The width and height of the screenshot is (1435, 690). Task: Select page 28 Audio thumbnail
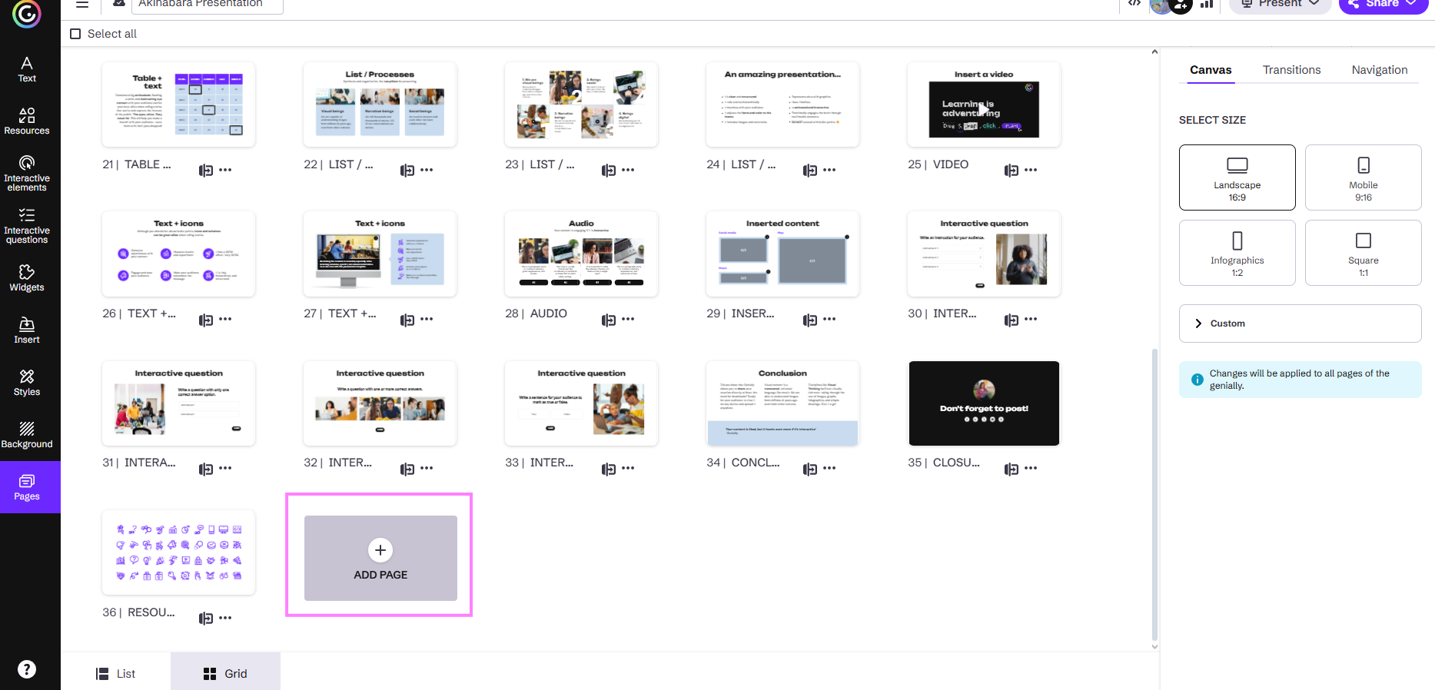(x=581, y=254)
